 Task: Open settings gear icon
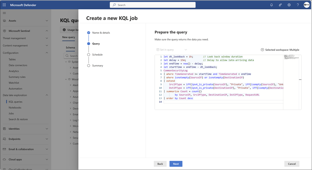289,5
